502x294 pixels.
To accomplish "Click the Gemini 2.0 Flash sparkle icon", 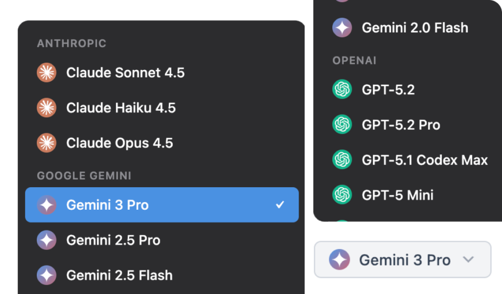I will tap(342, 28).
